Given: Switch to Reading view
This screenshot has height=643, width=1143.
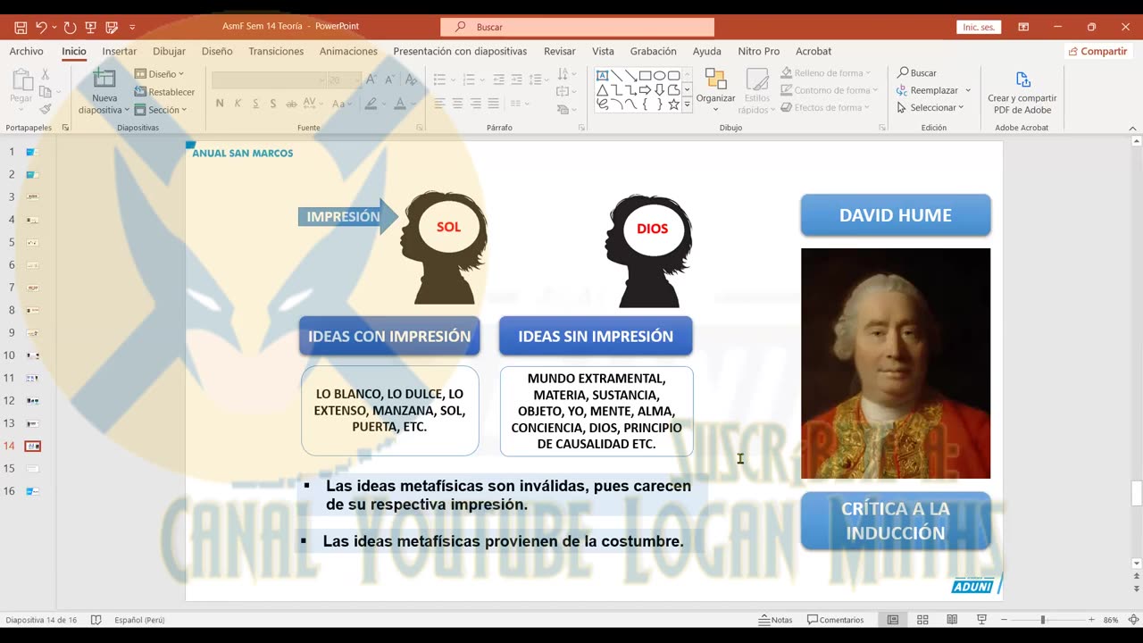Looking at the screenshot, I should click(x=952, y=620).
